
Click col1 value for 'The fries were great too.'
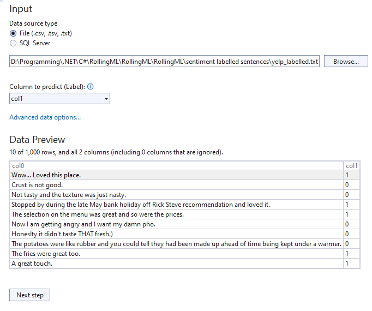(352, 254)
